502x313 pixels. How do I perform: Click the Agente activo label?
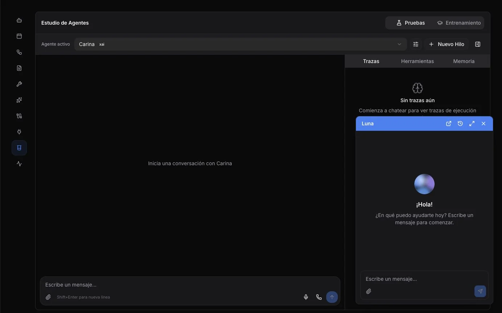55,44
